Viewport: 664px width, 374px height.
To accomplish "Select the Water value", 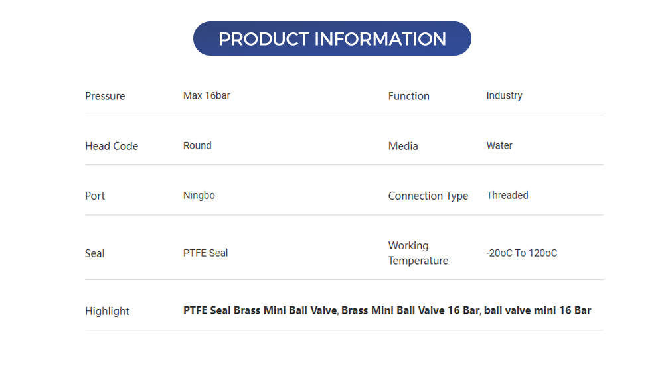I will 499,145.
